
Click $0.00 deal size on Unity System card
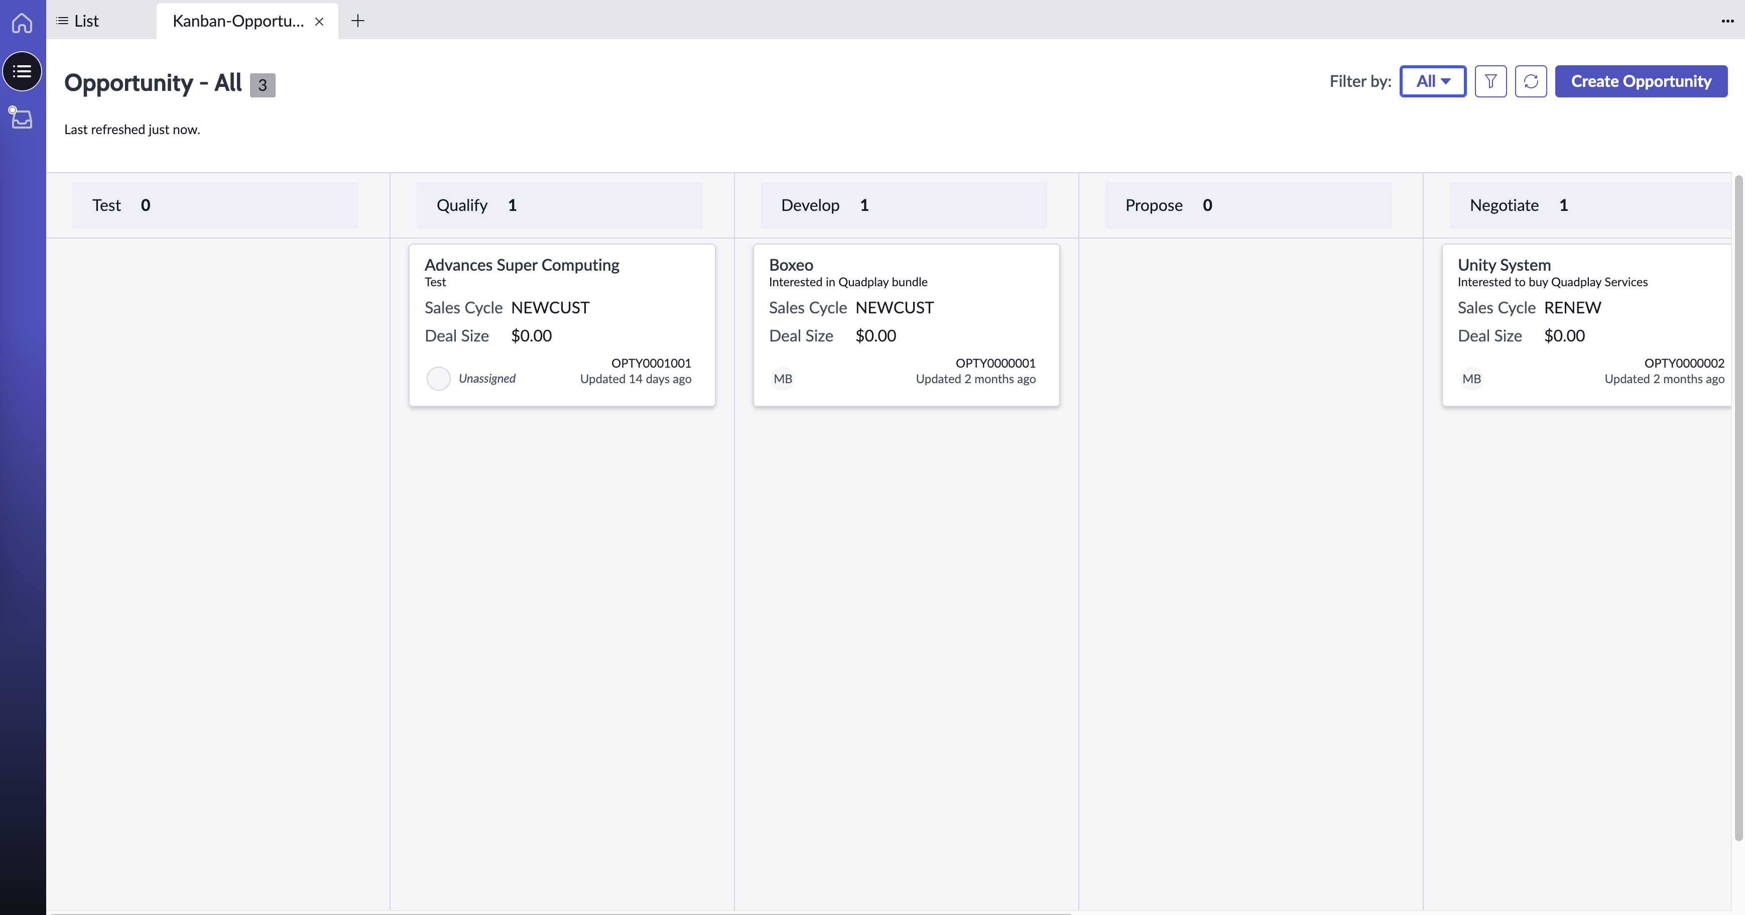pyautogui.click(x=1564, y=335)
